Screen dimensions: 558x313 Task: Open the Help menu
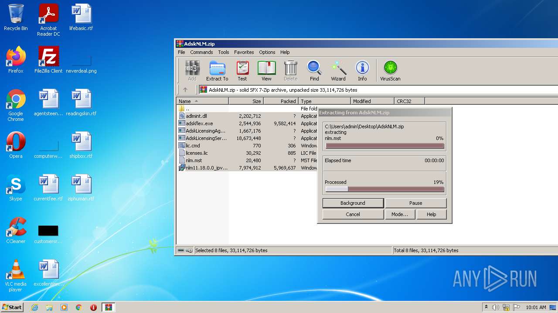coord(285,52)
